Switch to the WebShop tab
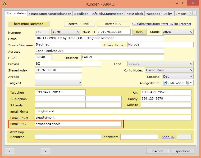Screen dimensions: 201x158 (x=153, y=14)
